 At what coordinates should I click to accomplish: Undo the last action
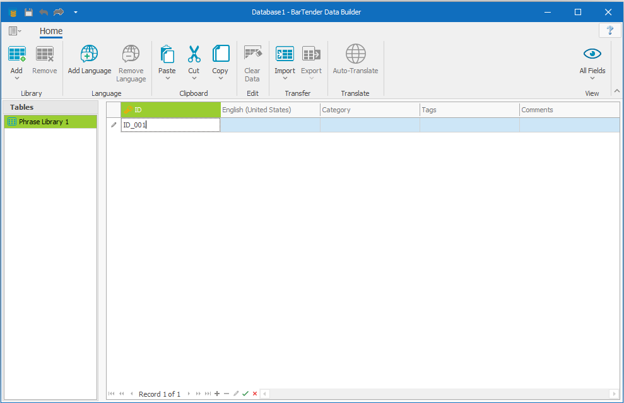(44, 12)
